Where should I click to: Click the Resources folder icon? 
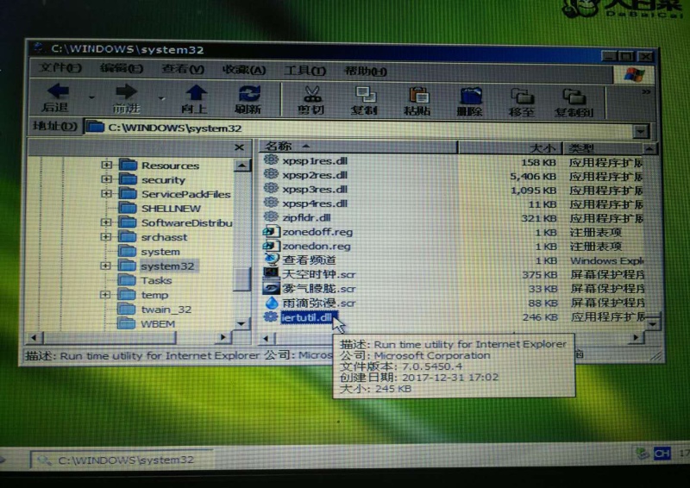(x=128, y=165)
